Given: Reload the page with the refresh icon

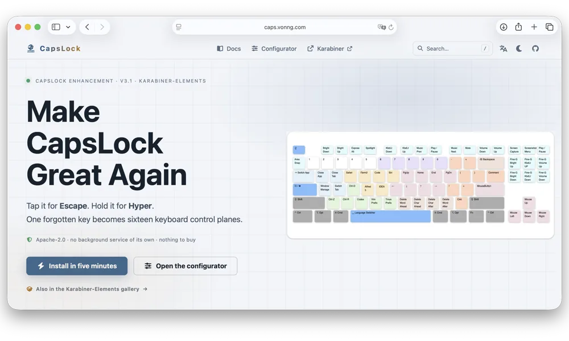Looking at the screenshot, I should coord(391,27).
